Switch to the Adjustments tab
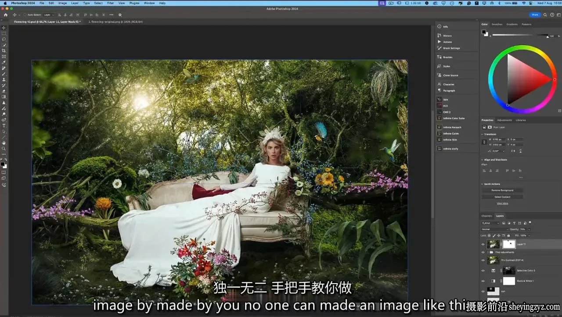This screenshot has width=562, height=317. point(504,120)
